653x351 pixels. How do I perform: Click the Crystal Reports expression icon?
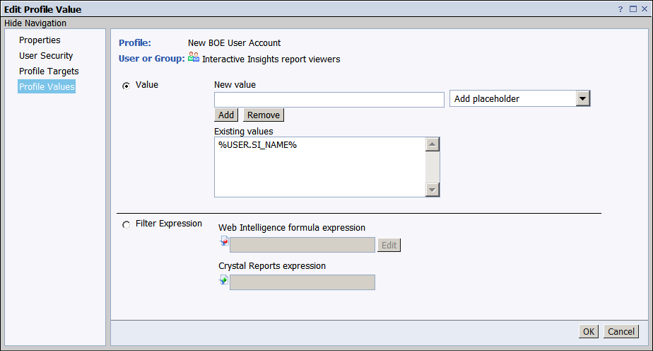224,280
